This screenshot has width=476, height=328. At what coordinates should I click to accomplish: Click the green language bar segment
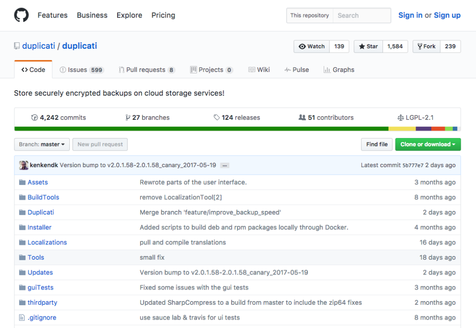tap(201, 129)
